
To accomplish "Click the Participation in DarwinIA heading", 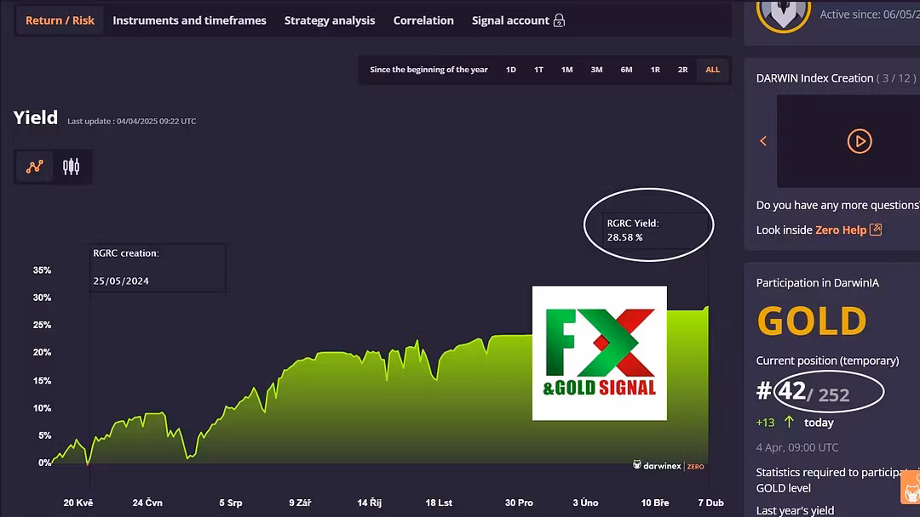I will [x=817, y=283].
